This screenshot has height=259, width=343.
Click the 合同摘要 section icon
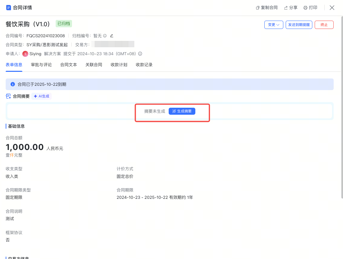pyautogui.click(x=8, y=96)
